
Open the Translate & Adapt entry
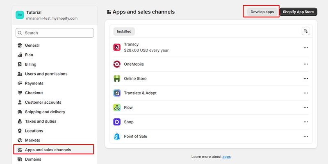(x=211, y=93)
